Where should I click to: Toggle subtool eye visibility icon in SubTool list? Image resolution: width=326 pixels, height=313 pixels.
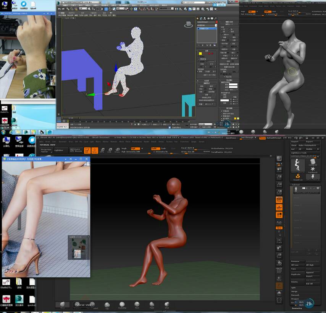coord(318,188)
